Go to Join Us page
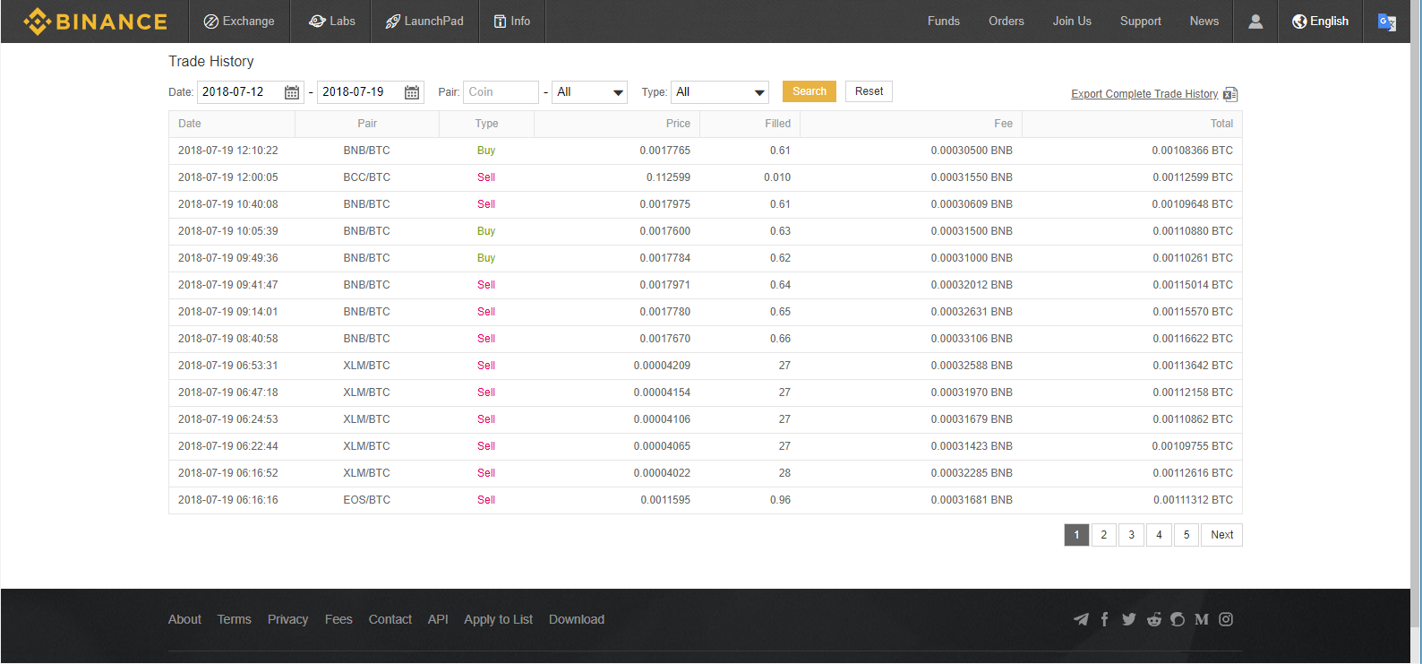This screenshot has height=664, width=1422. 1072,22
